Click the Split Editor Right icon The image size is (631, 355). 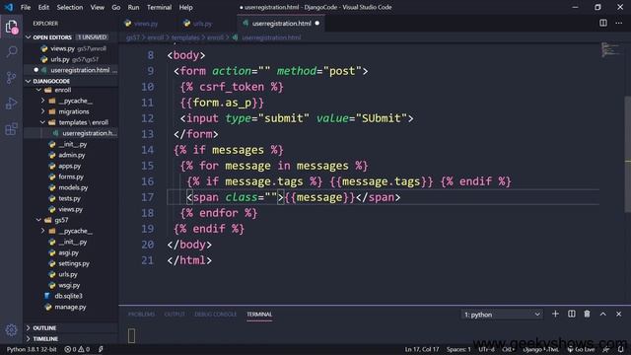click(602, 23)
